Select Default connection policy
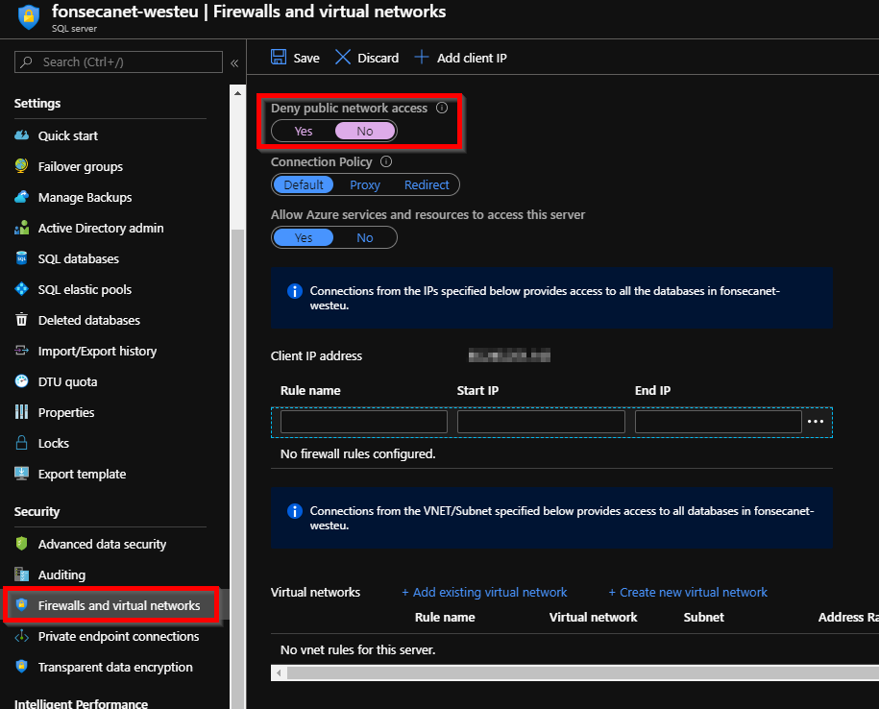Image resolution: width=879 pixels, height=709 pixels. point(304,185)
